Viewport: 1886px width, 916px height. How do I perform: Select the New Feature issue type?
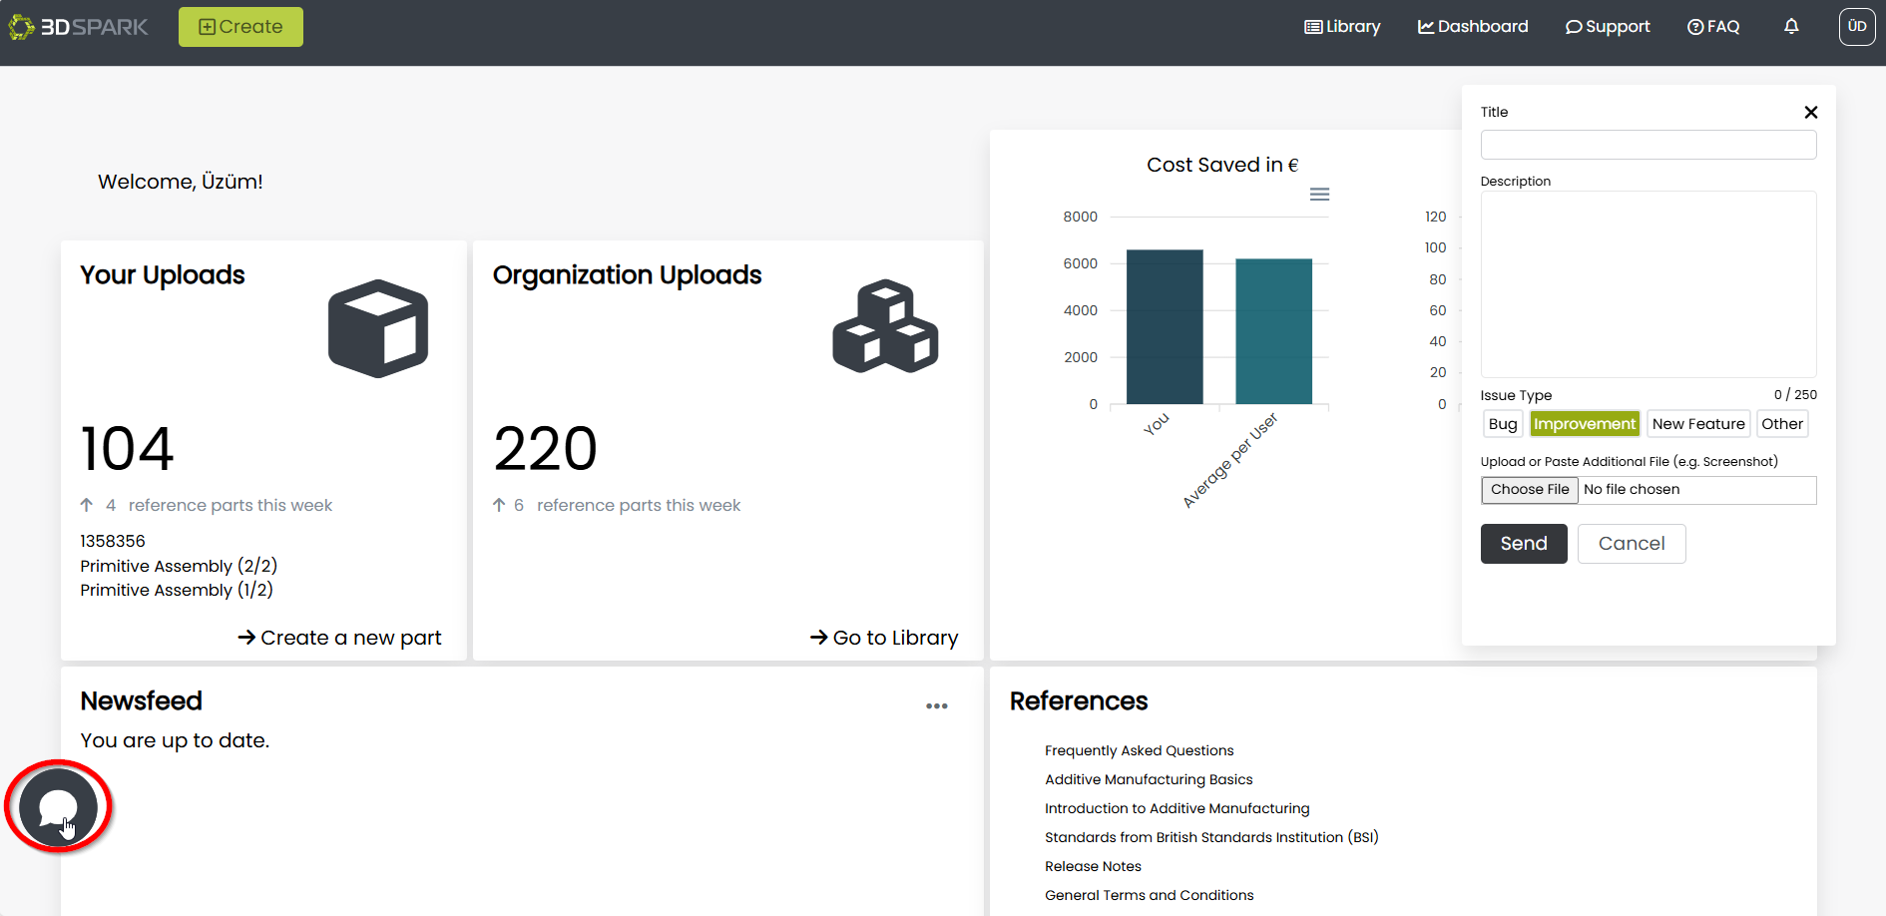[x=1697, y=424]
